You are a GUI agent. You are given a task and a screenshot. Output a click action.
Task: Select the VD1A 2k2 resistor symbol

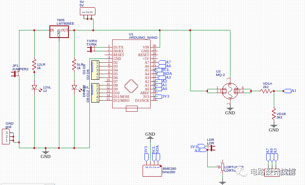pos(267,91)
